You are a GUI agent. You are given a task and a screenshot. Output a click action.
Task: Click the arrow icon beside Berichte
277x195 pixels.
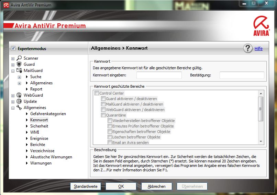pos(27,145)
